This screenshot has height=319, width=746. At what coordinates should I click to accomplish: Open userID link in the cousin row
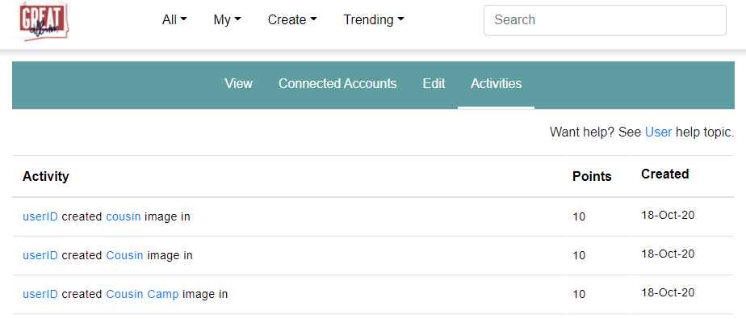click(x=40, y=216)
